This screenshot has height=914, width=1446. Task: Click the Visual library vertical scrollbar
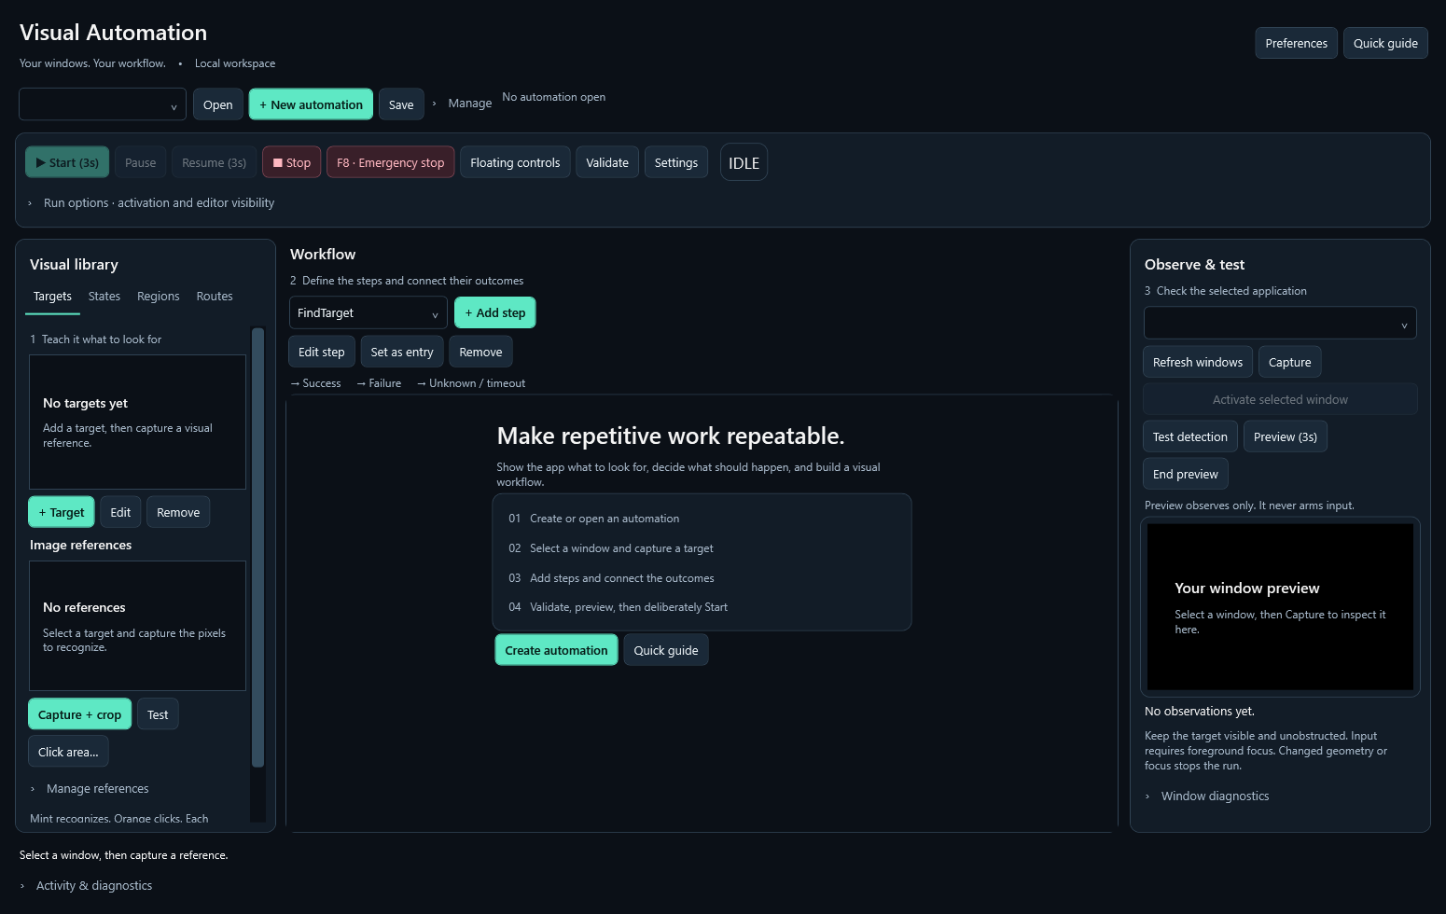[258, 547]
